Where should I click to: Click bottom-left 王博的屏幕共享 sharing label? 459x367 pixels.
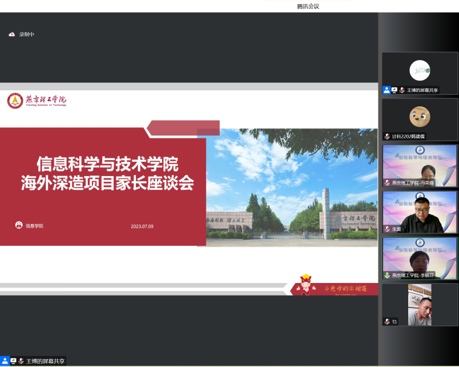pos(46,361)
